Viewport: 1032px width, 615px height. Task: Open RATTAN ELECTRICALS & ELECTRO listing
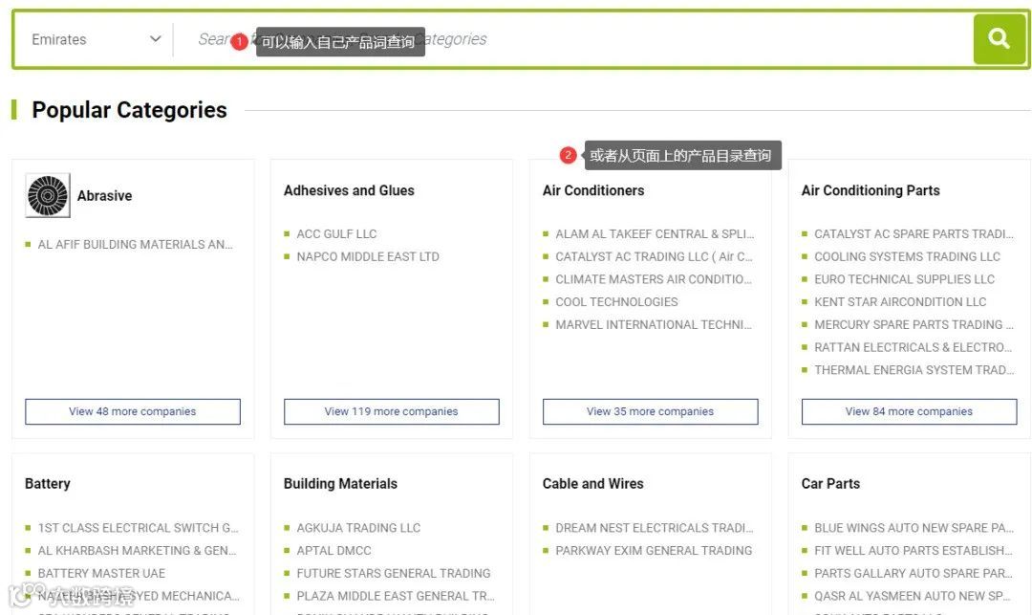[x=914, y=347]
